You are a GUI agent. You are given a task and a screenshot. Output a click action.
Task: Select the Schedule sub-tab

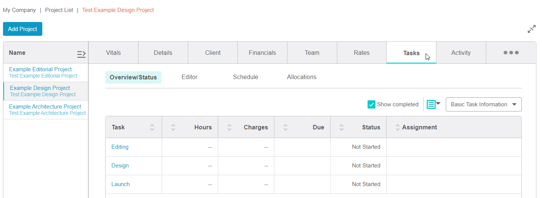tap(245, 77)
